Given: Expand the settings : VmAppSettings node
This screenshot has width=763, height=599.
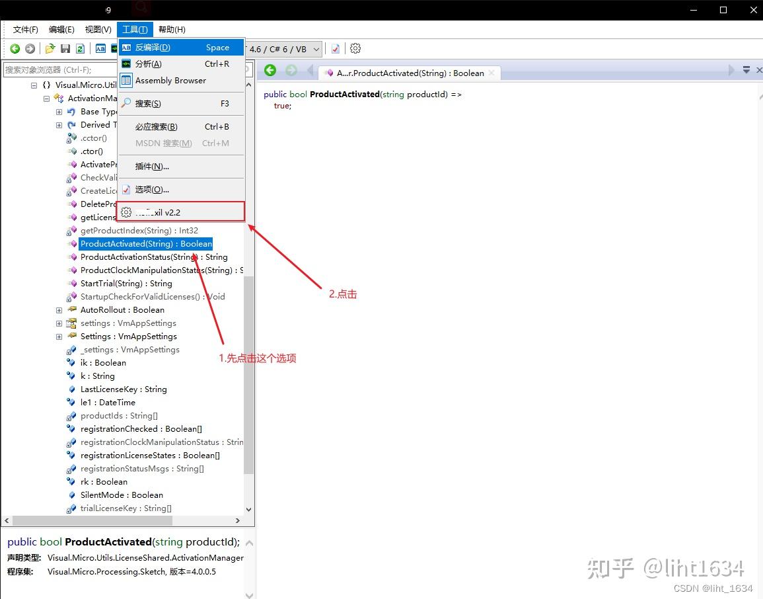Looking at the screenshot, I should coord(58,323).
